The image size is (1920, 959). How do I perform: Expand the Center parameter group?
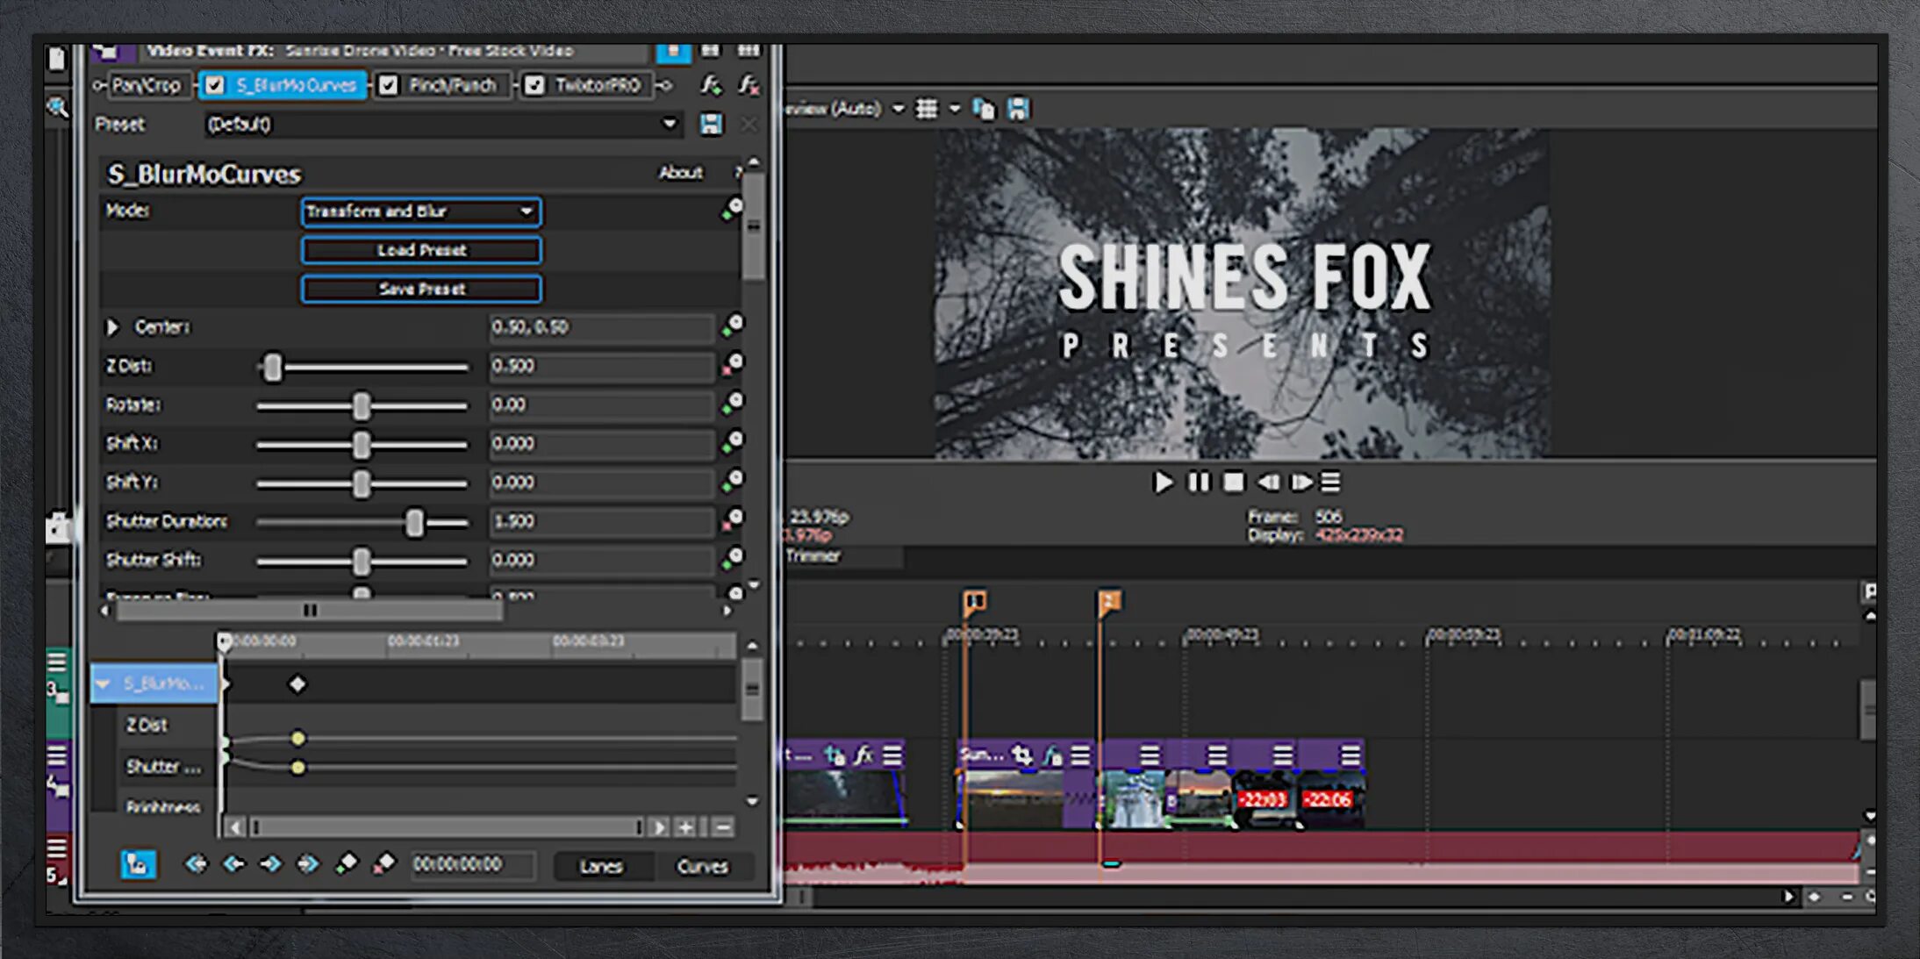click(112, 327)
